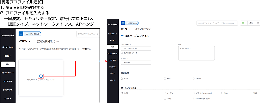The width and height of the screenshot is (261, 103).
Task: Click 説明 description text area
Action: pyautogui.click(x=196, y=53)
